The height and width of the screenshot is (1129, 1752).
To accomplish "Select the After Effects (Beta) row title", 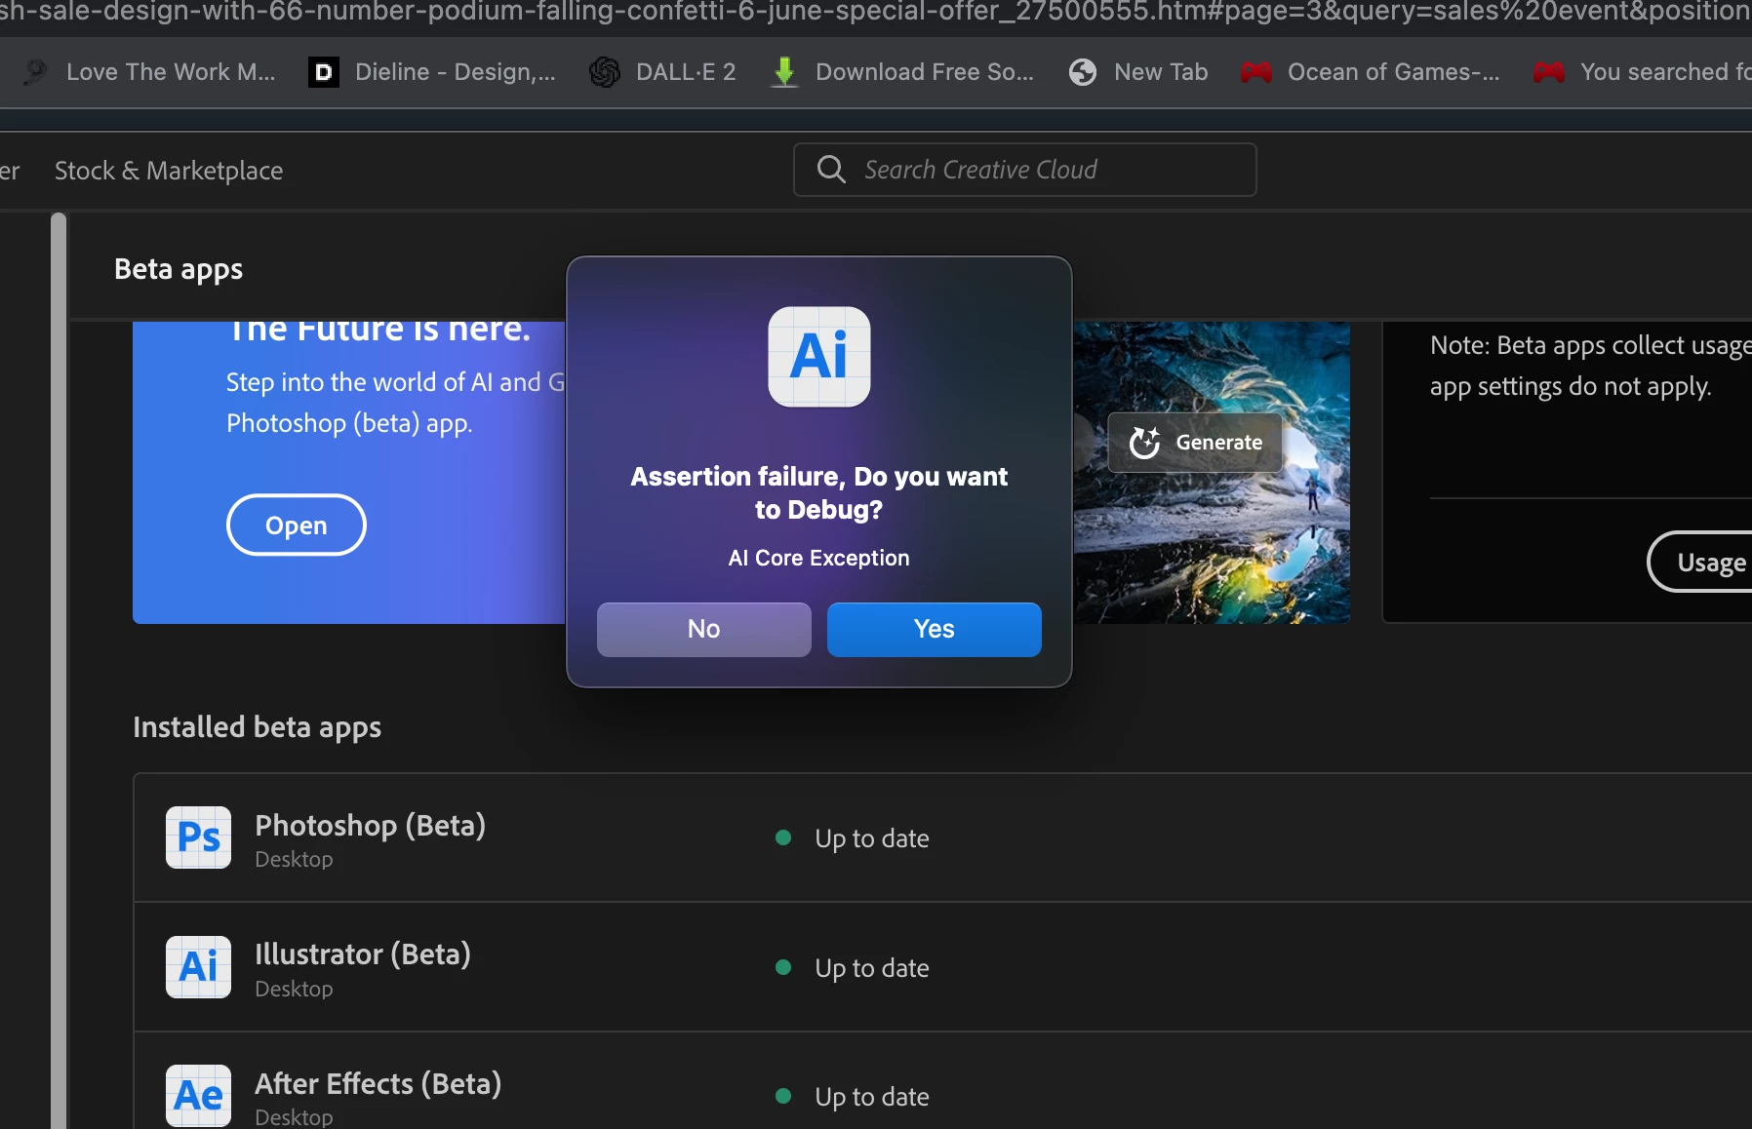I will pyautogui.click(x=378, y=1084).
